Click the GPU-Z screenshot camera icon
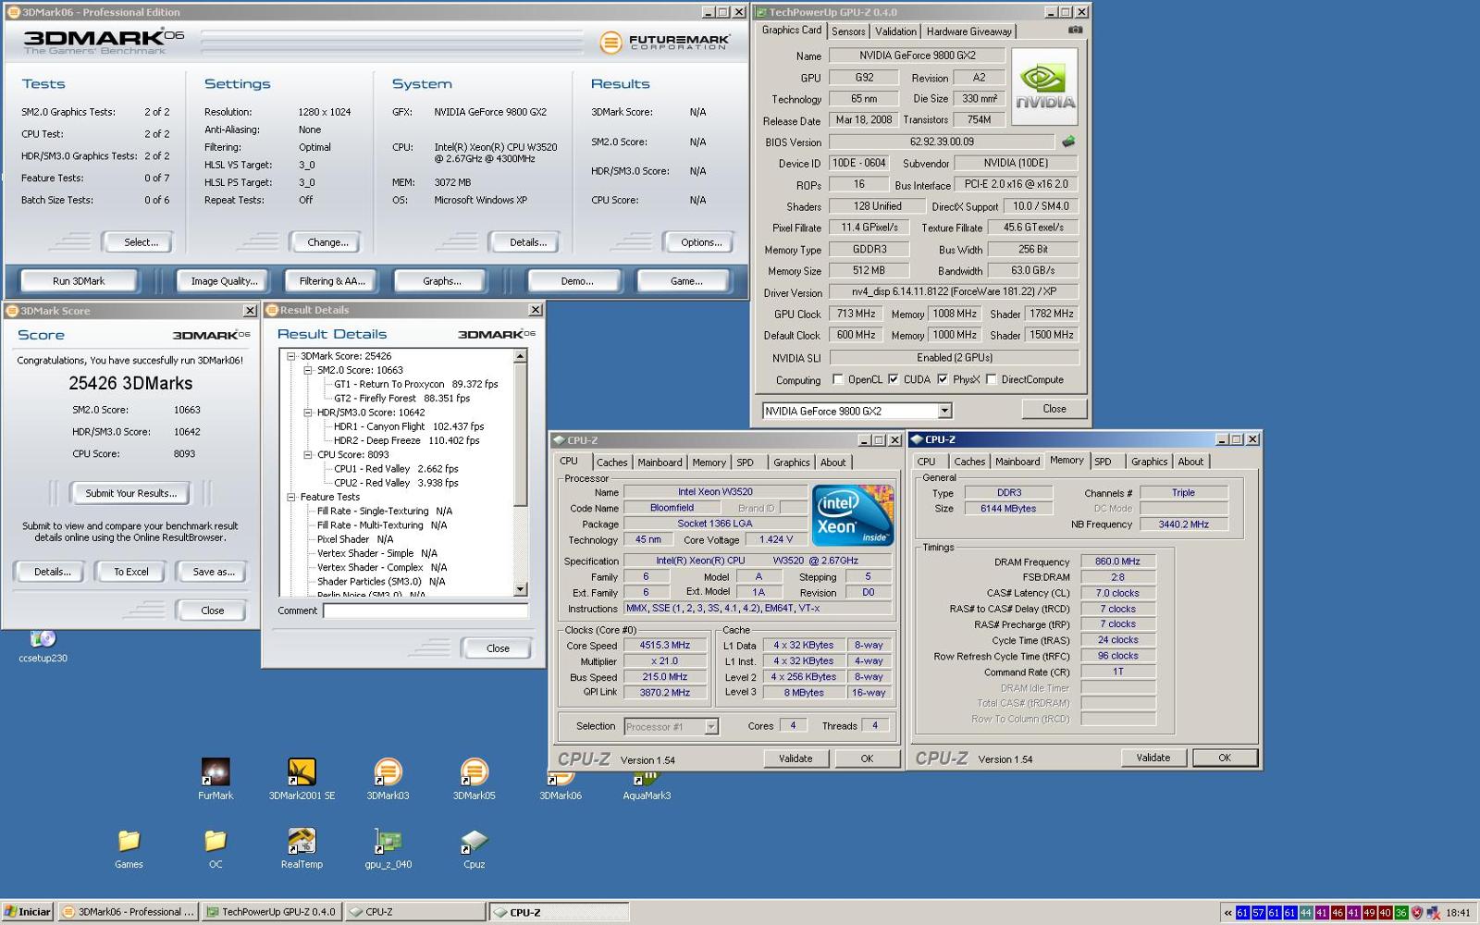This screenshot has width=1480, height=925. pos(1075,30)
